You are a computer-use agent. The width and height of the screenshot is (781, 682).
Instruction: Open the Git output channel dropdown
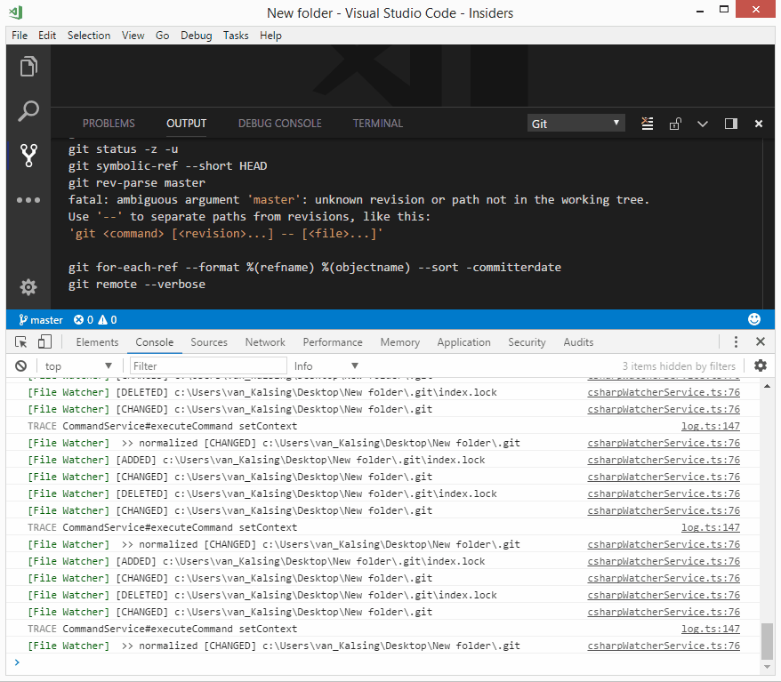[576, 124]
